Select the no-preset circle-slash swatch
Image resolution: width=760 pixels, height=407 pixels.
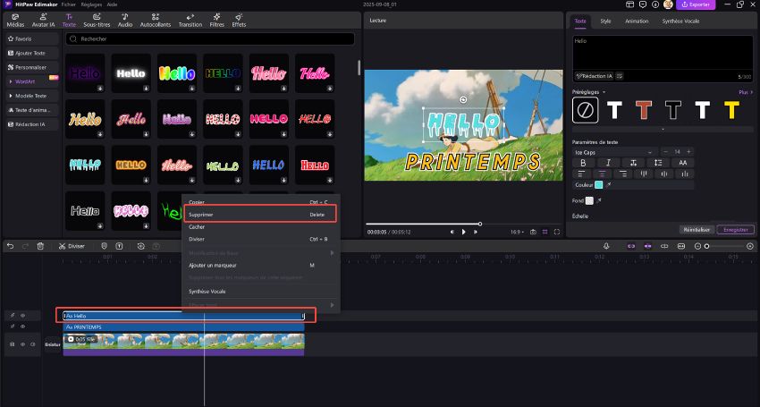(585, 110)
